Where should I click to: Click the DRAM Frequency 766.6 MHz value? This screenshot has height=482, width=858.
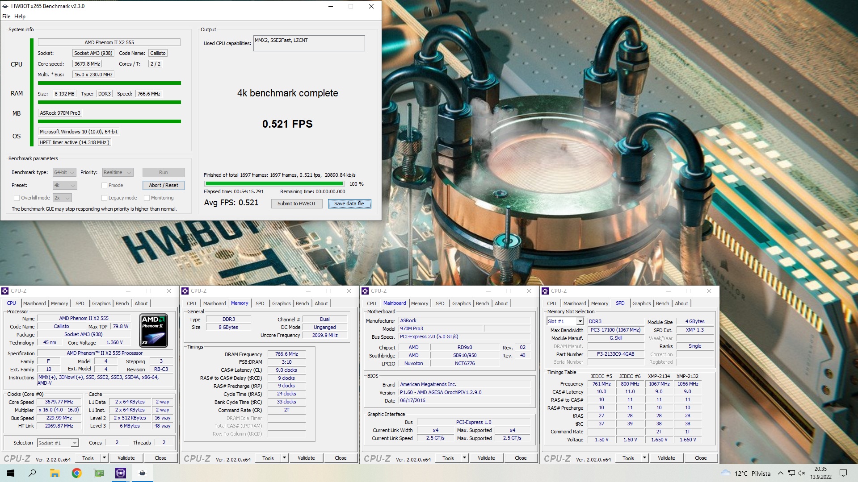[286, 354]
